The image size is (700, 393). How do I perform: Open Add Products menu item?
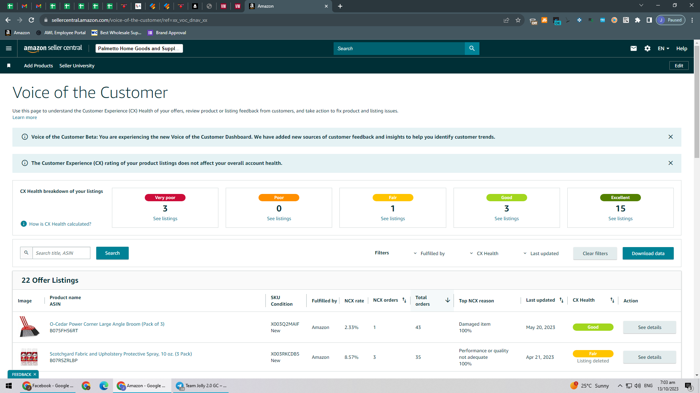pyautogui.click(x=38, y=65)
